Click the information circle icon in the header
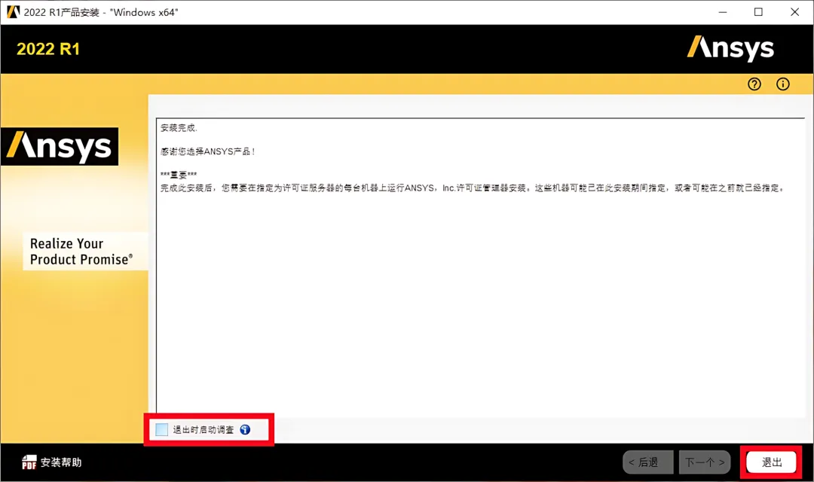The image size is (814, 482). tap(783, 84)
